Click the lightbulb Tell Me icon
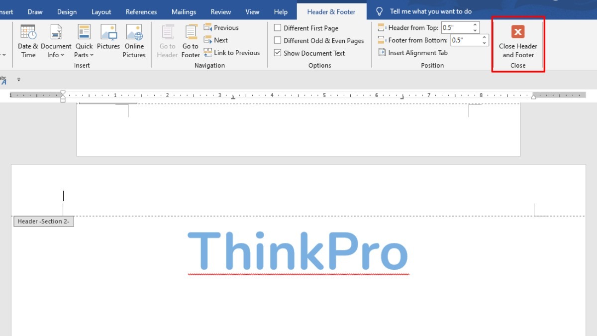Image resolution: width=597 pixels, height=336 pixels. pyautogui.click(x=380, y=11)
